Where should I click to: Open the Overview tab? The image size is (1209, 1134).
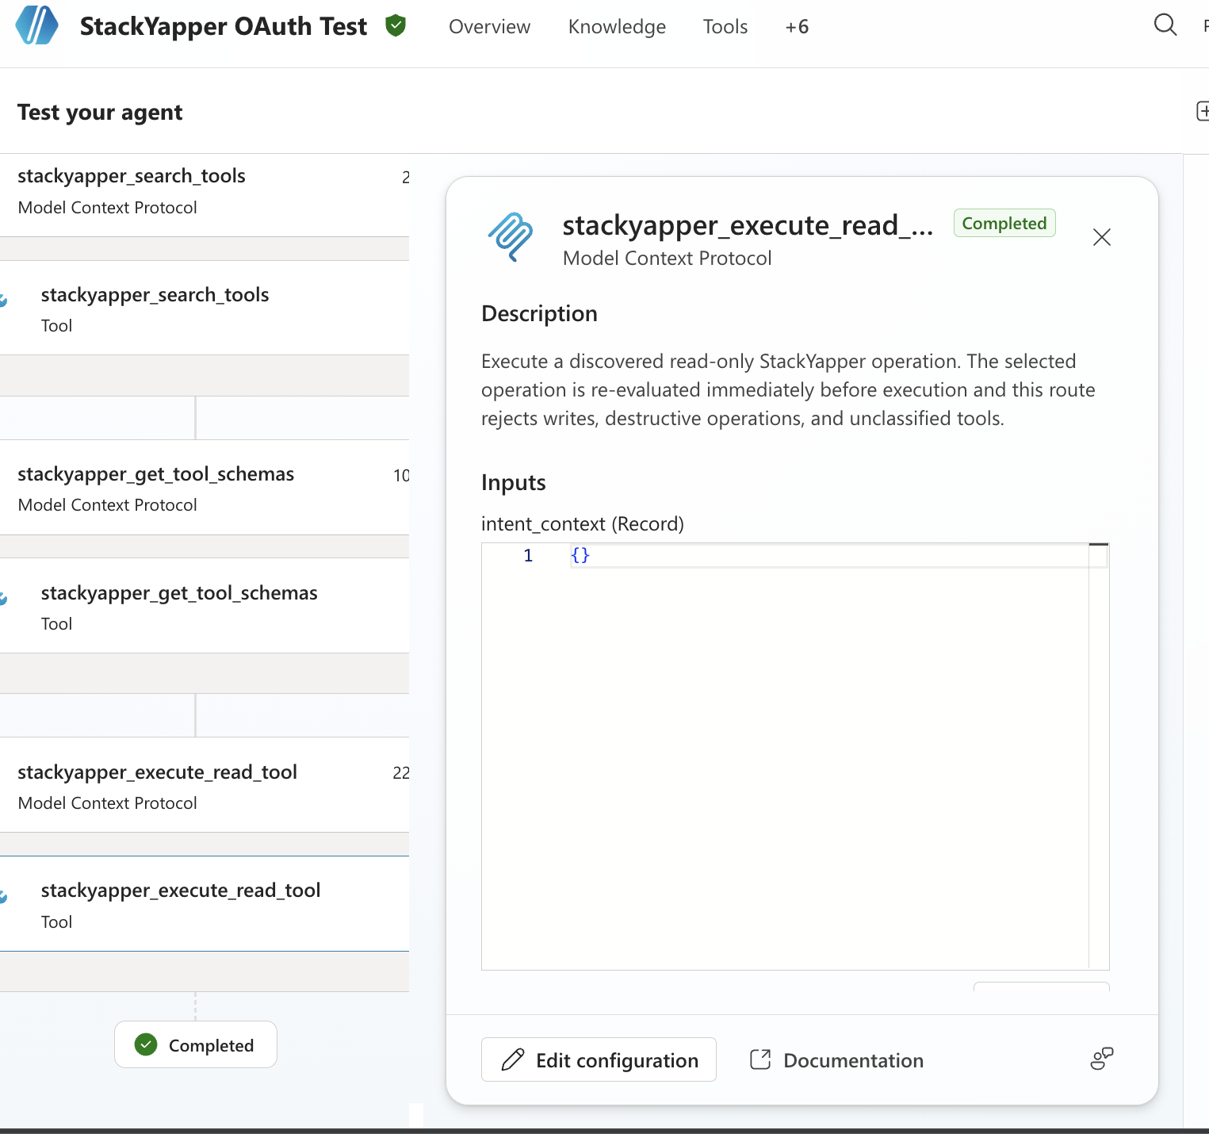point(489,26)
